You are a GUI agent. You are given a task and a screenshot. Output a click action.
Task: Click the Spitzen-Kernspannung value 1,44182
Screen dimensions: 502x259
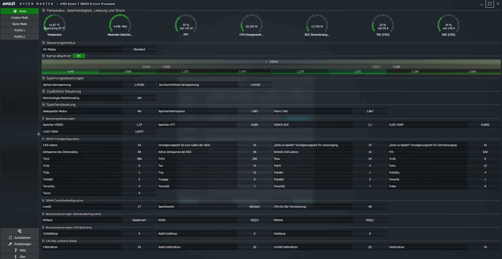139,85
